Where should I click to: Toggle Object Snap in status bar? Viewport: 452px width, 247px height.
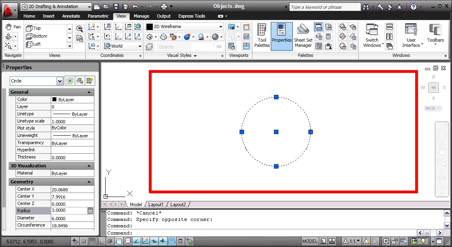(x=119, y=241)
